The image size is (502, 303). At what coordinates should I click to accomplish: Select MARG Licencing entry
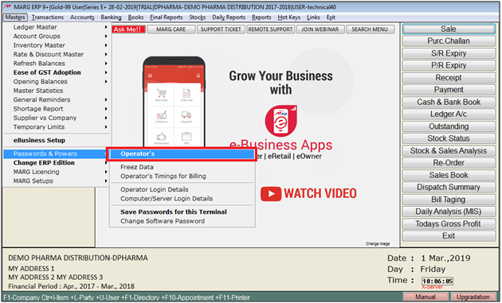[57, 172]
